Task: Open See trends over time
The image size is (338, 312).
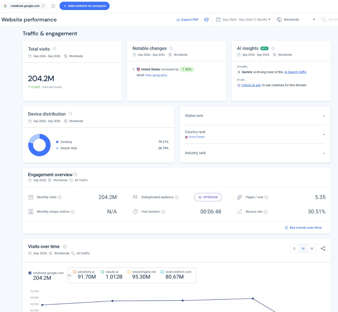Action: click(303, 228)
